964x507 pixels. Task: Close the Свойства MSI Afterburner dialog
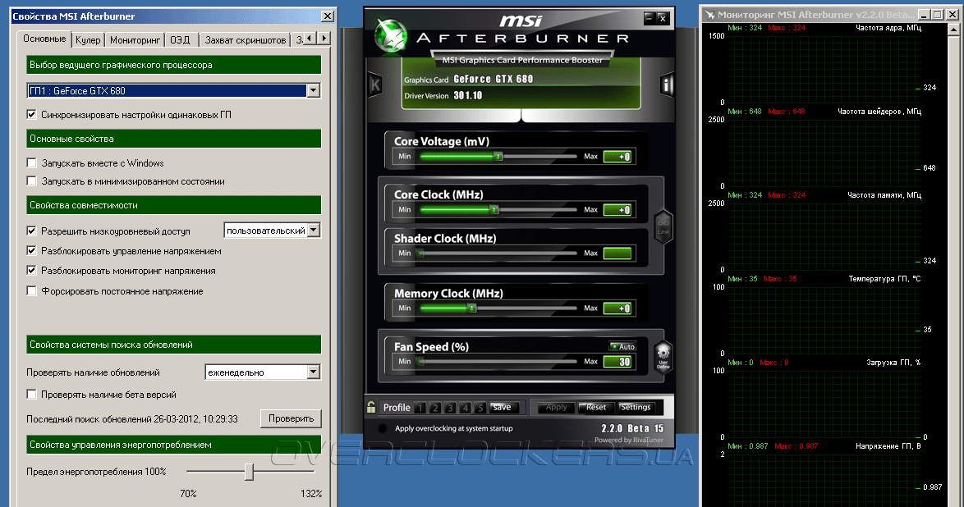pyautogui.click(x=328, y=16)
